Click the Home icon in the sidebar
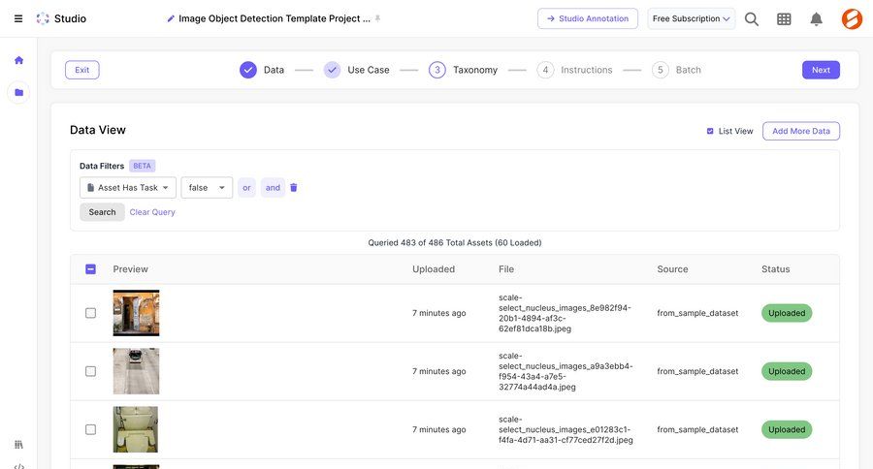This screenshot has width=873, height=469. 18,60
